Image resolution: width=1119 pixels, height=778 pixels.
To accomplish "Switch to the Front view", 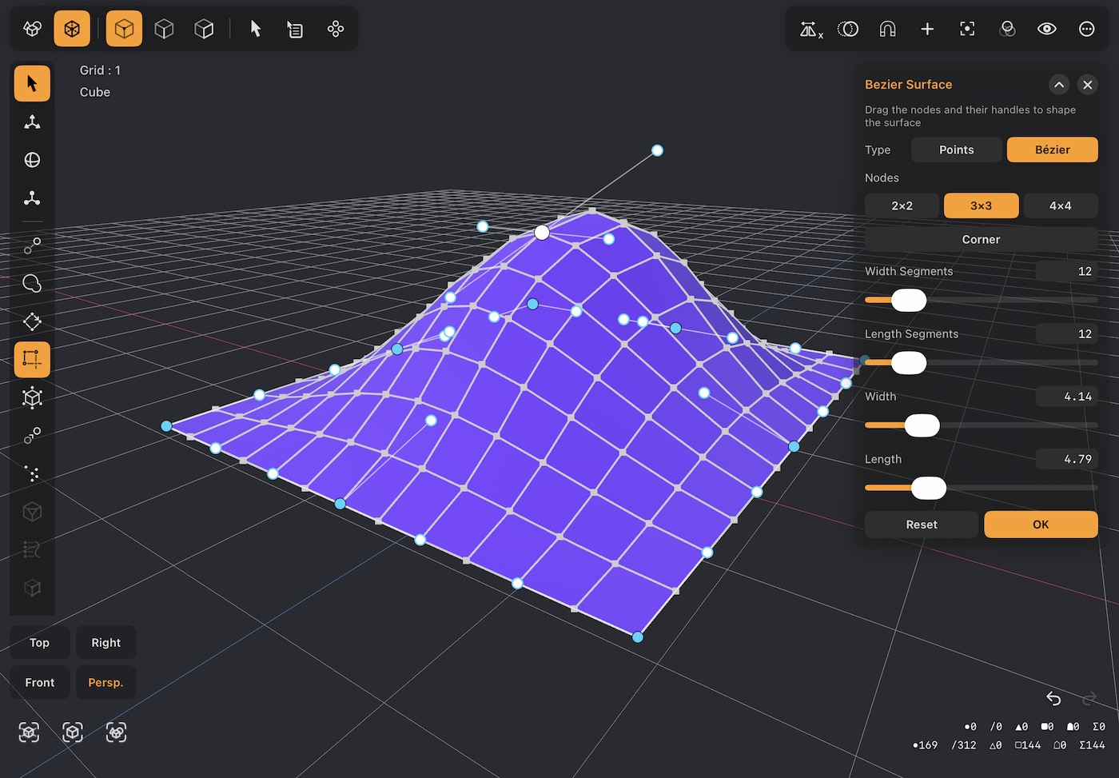I will pyautogui.click(x=39, y=683).
